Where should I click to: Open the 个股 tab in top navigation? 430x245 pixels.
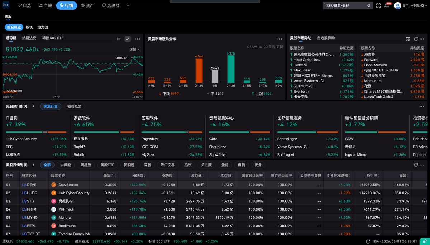[x=45, y=5]
